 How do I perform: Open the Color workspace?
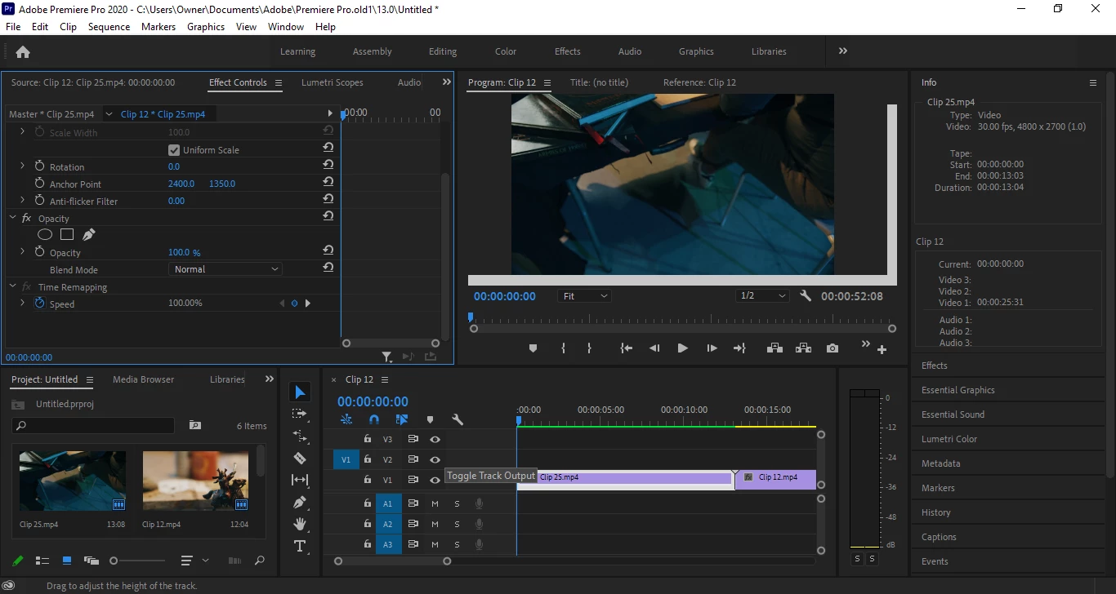pos(505,51)
